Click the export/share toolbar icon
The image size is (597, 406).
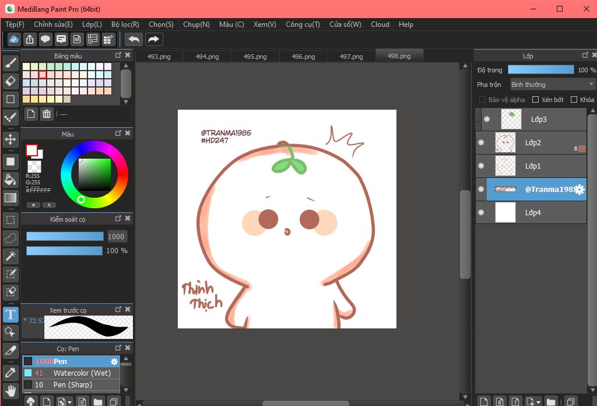click(30, 39)
